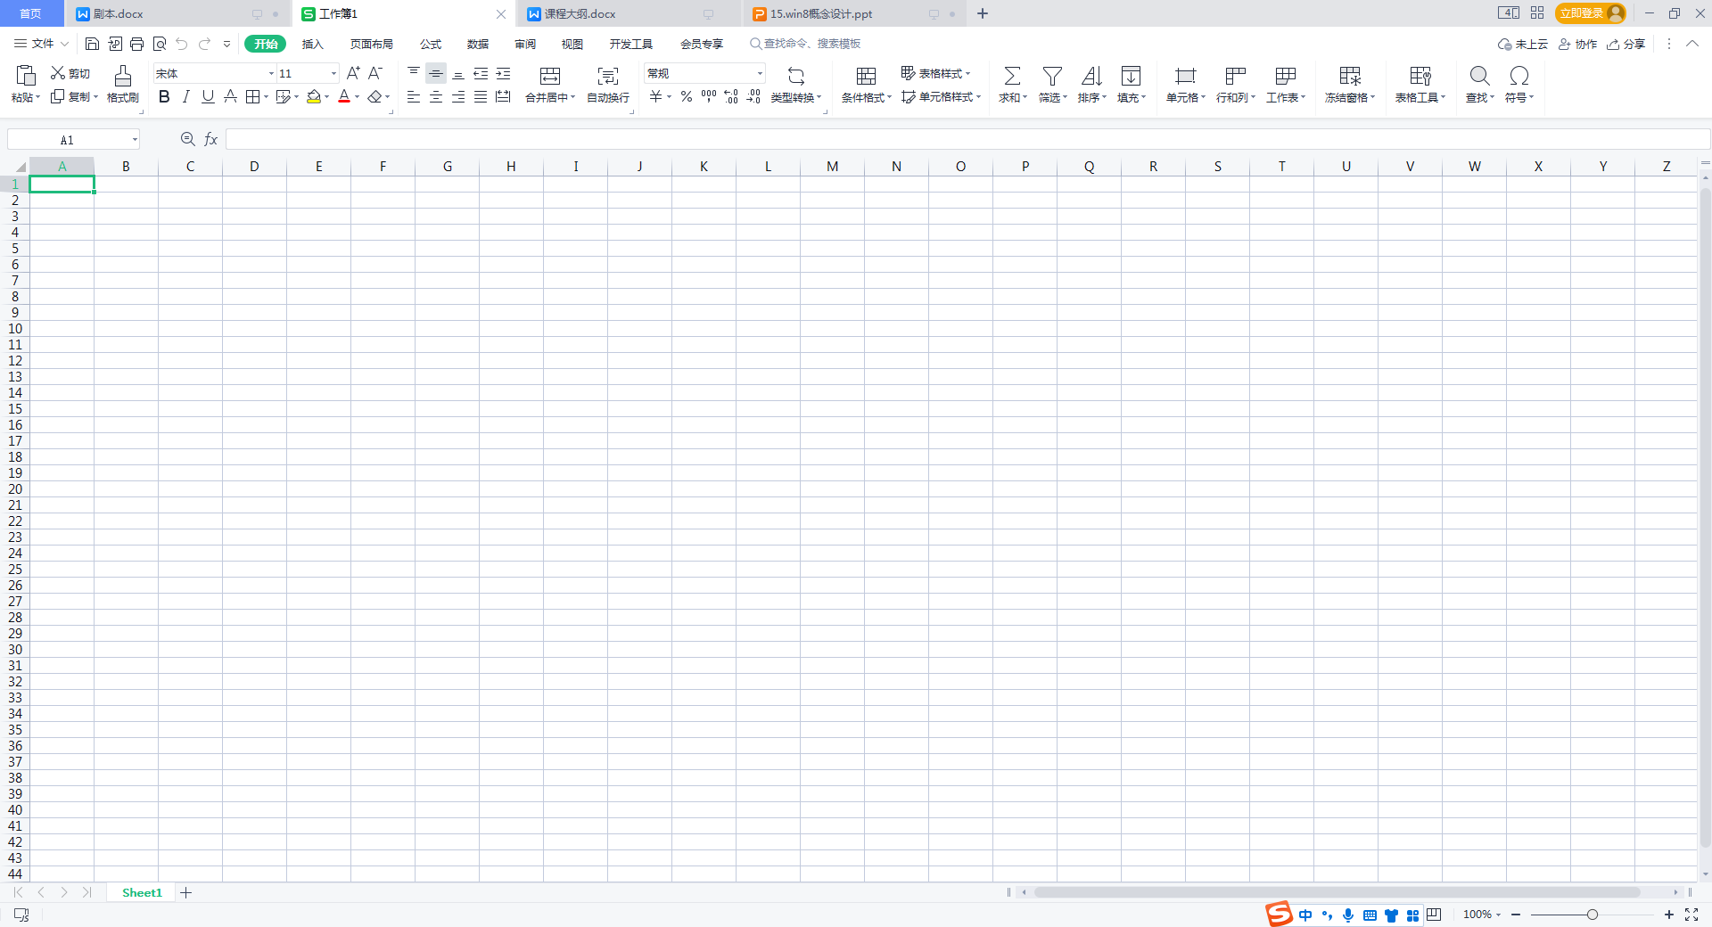Switch to 15.win8概念设计.ppt tab
1712x927 pixels.
[855, 13]
